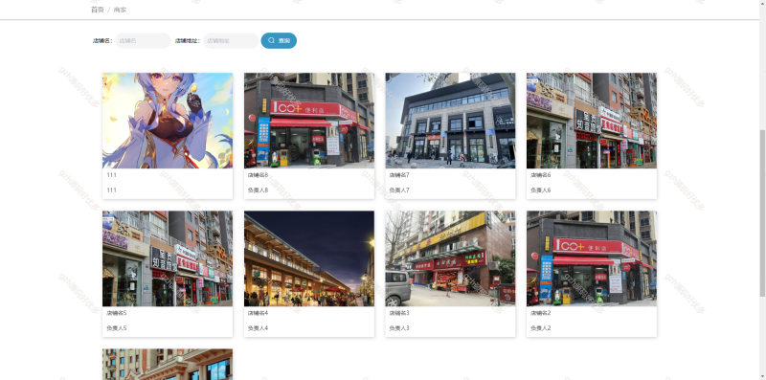Click the 商家 breadcrumb item

click(121, 10)
